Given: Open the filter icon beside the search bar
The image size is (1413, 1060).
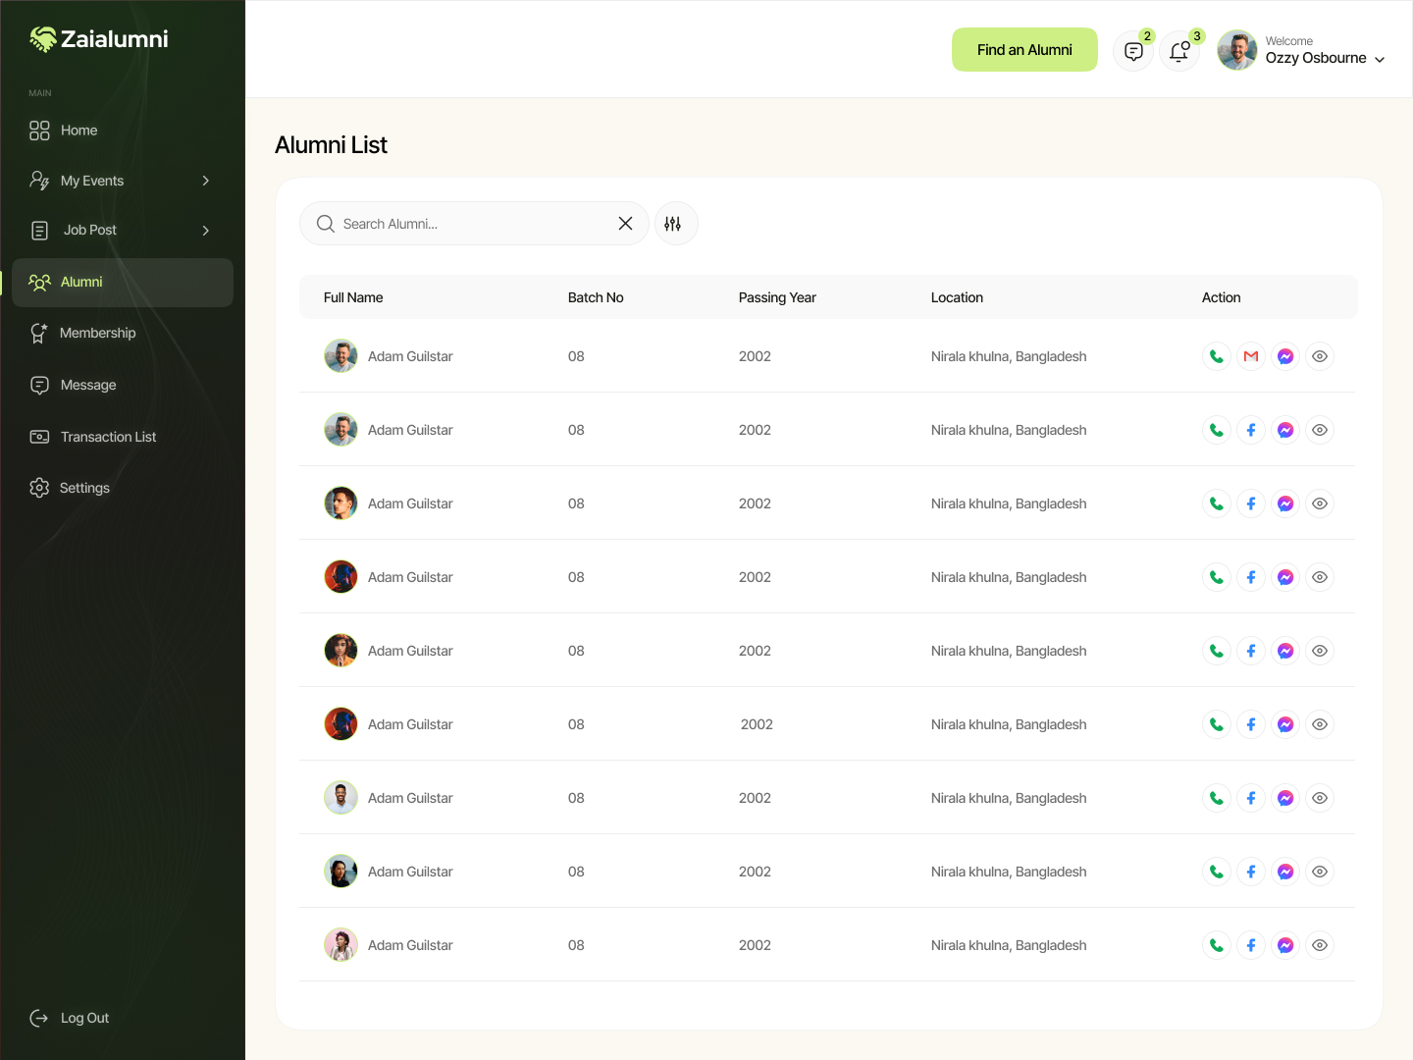Looking at the screenshot, I should [x=675, y=223].
